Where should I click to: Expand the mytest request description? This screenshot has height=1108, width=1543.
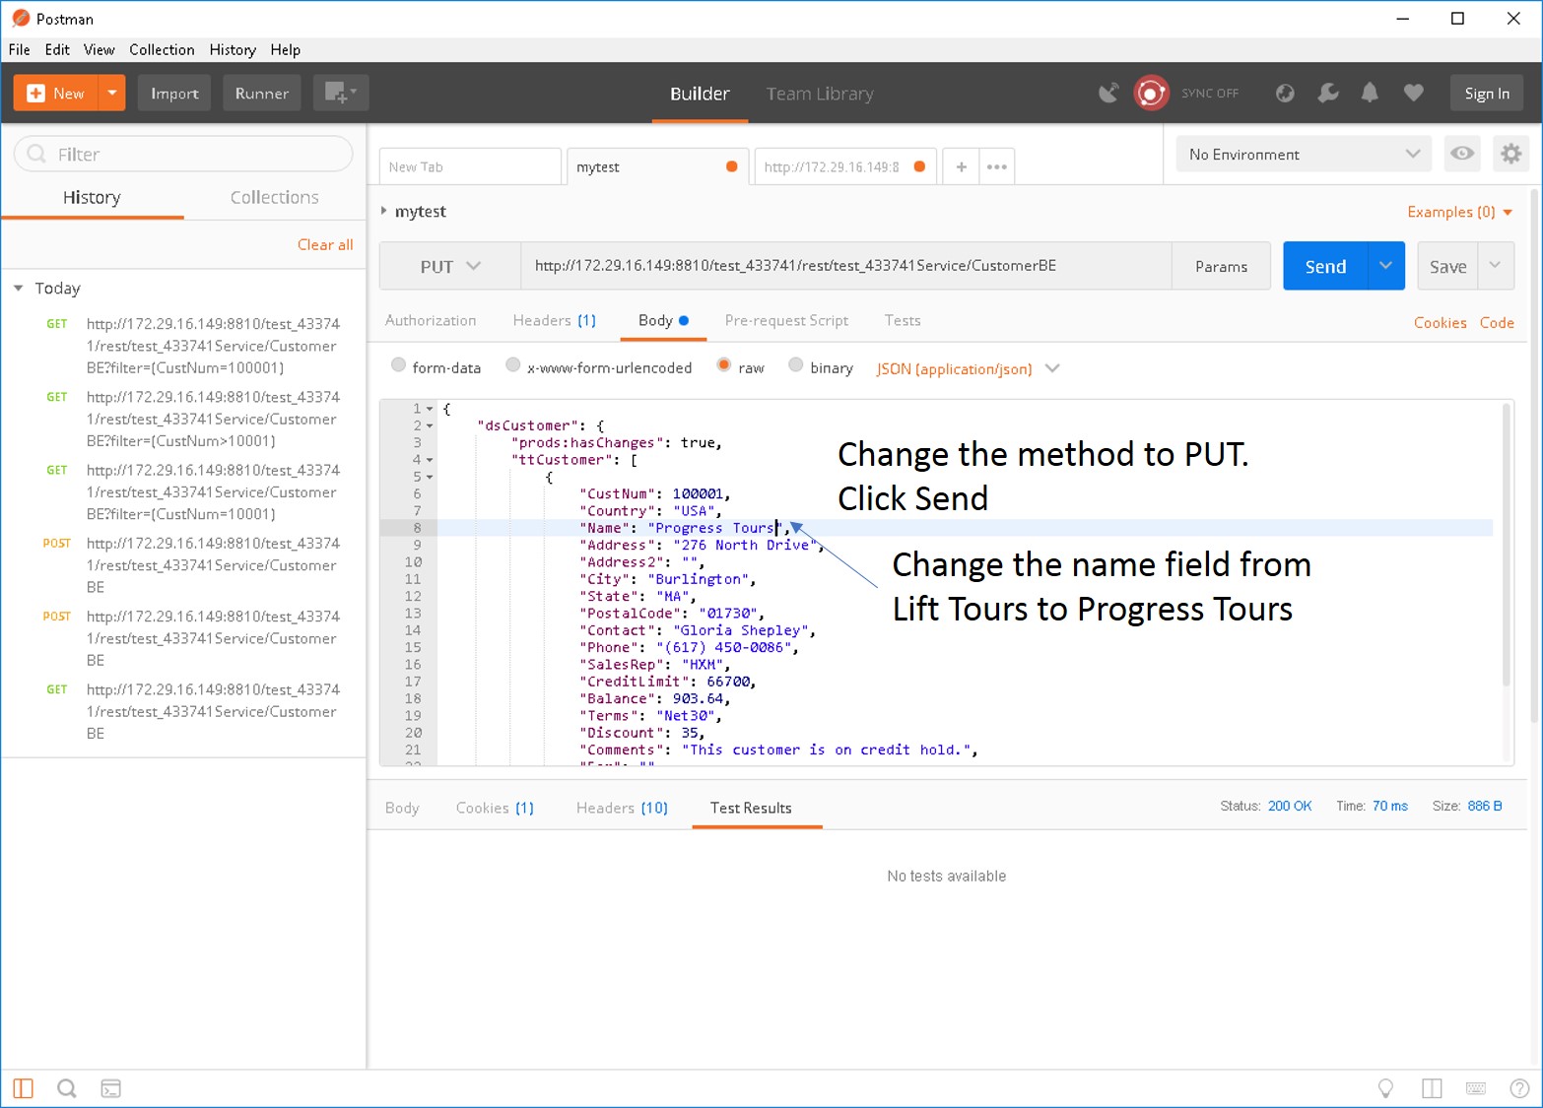[384, 211]
